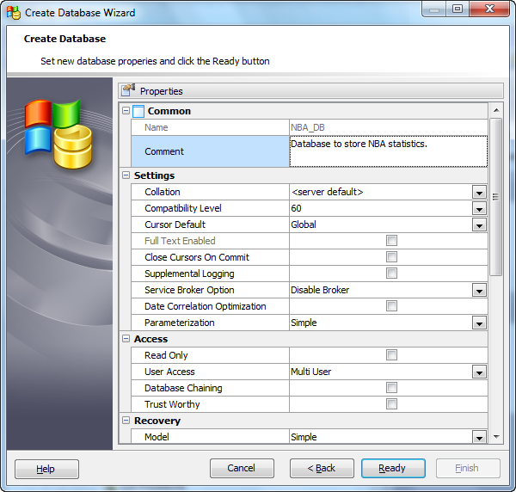Collapse the Settings section
The height and width of the screenshot is (492, 516).
pyautogui.click(x=126, y=175)
